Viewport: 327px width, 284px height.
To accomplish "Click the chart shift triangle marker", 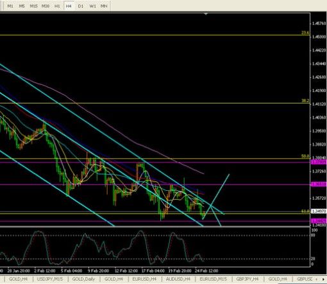I will 206,14.
